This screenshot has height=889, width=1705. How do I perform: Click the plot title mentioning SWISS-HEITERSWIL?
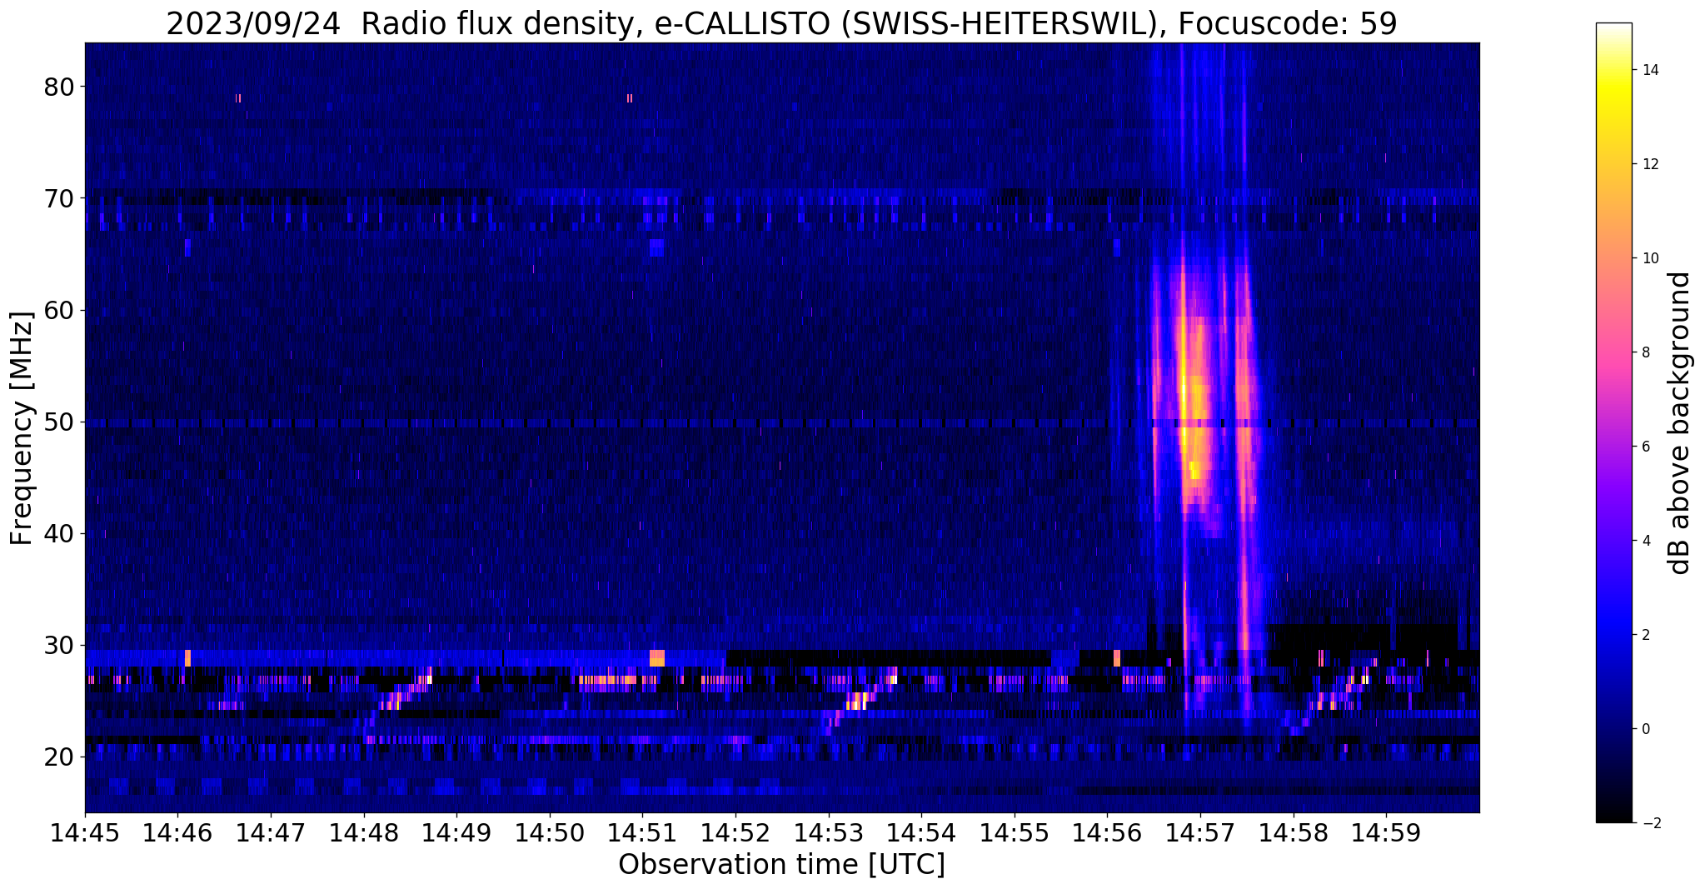click(781, 23)
